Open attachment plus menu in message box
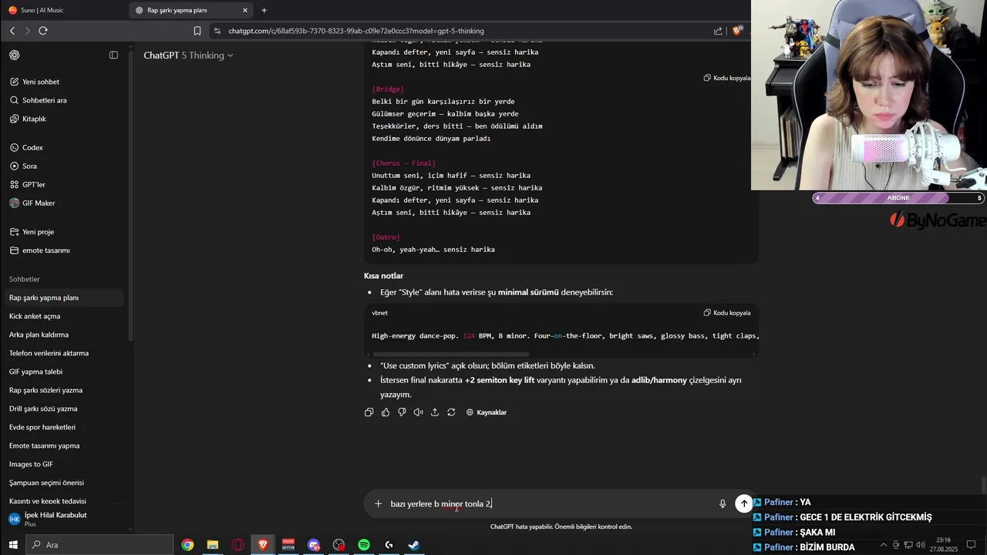The height and width of the screenshot is (555, 987). (378, 504)
